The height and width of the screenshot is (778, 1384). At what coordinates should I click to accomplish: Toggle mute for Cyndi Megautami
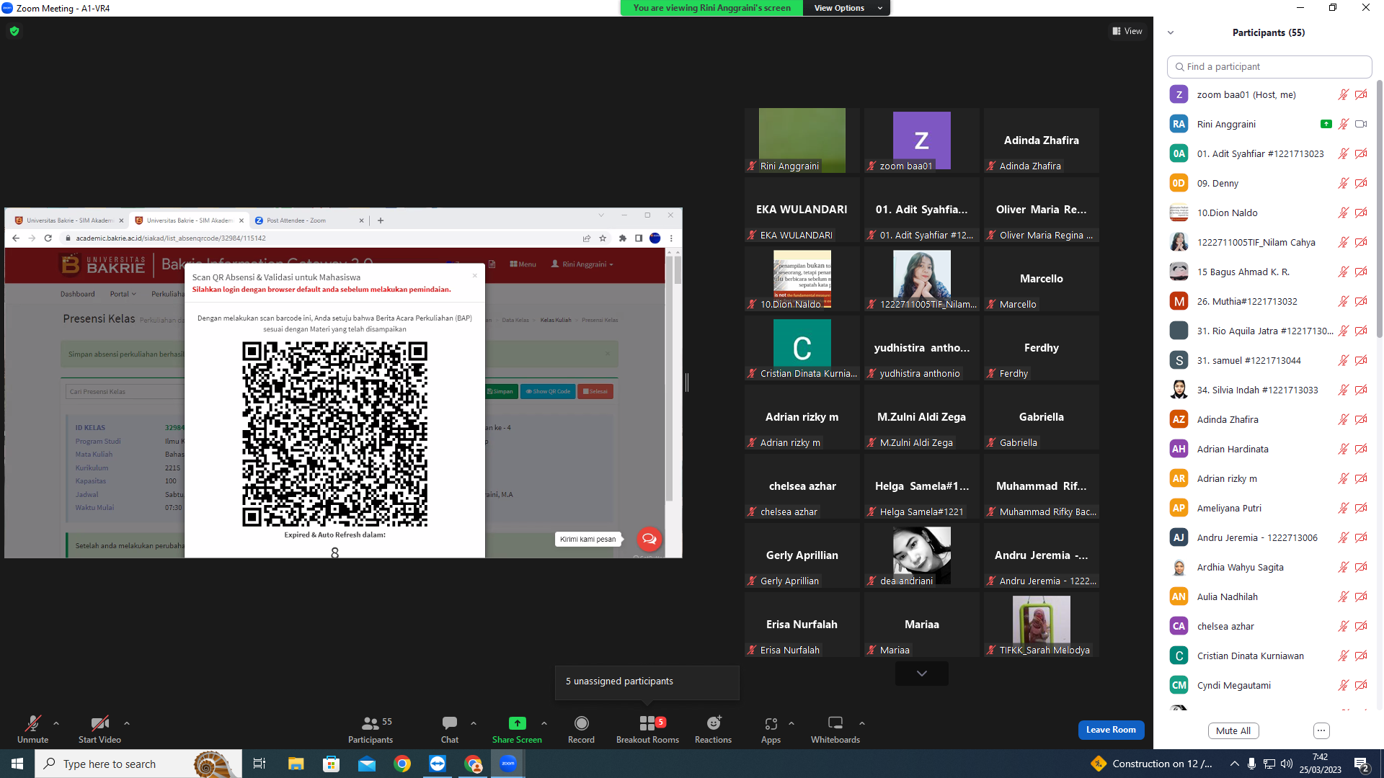(1344, 685)
